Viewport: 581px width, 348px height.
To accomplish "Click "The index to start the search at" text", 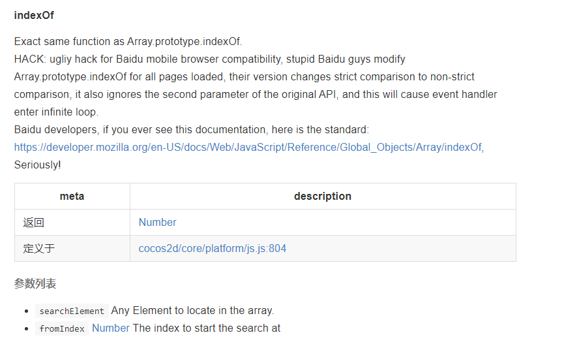I will pyautogui.click(x=207, y=328).
